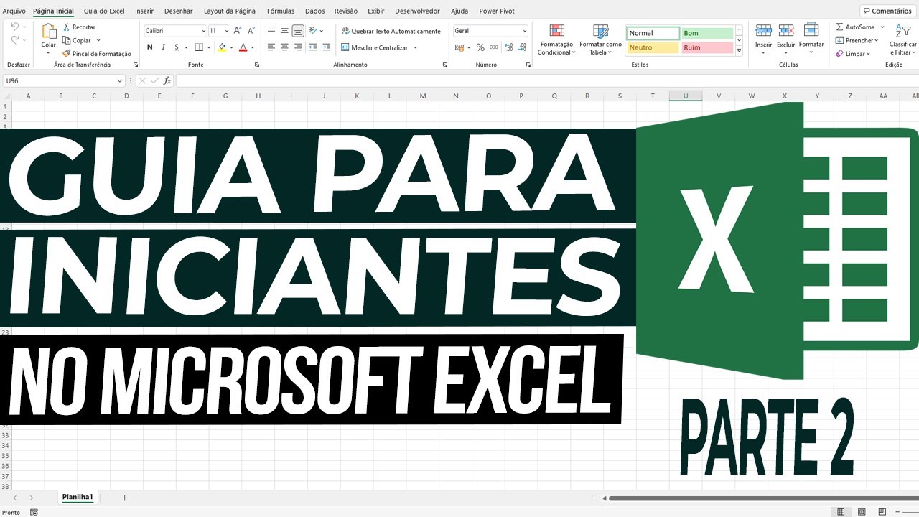The image size is (919, 517).
Task: Click the yellow fill color bucket
Action: tap(223, 47)
